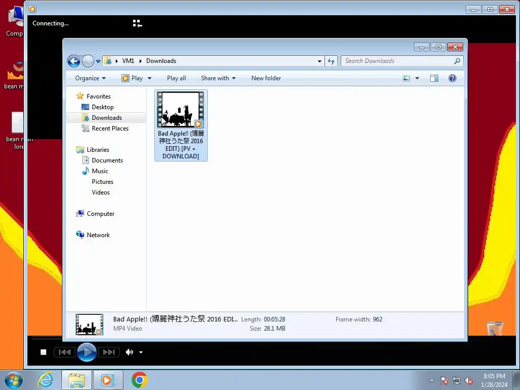Viewport: 520px width, 390px height.
Task: Open the Documents library
Action: [107, 160]
